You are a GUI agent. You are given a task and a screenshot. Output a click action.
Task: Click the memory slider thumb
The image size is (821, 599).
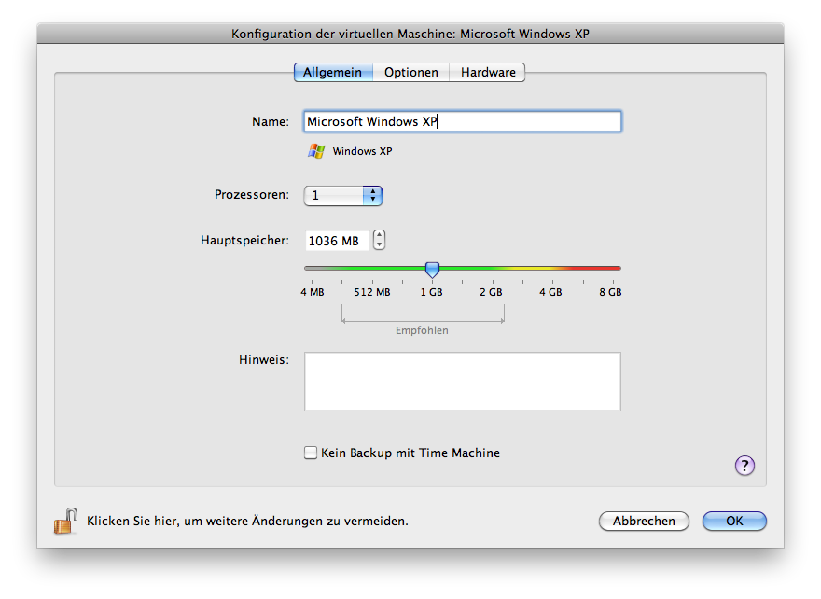[431, 269]
